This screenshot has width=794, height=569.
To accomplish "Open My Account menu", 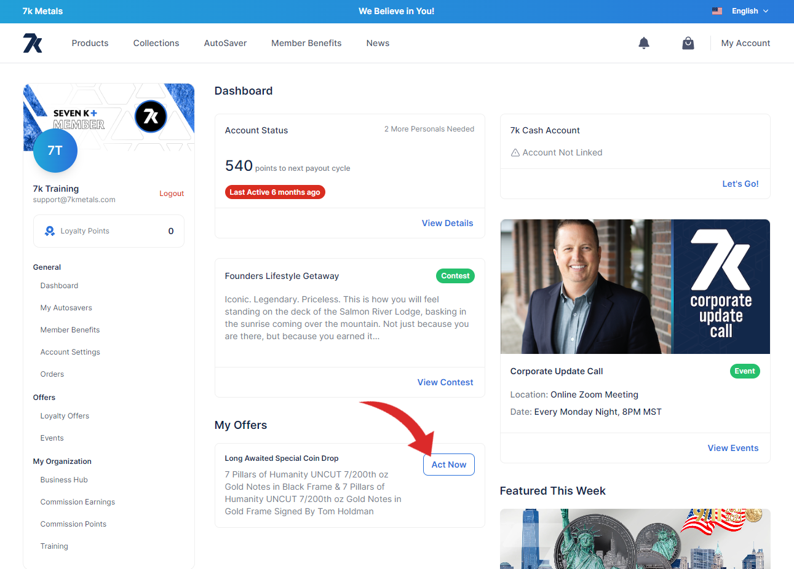I will click(x=745, y=43).
